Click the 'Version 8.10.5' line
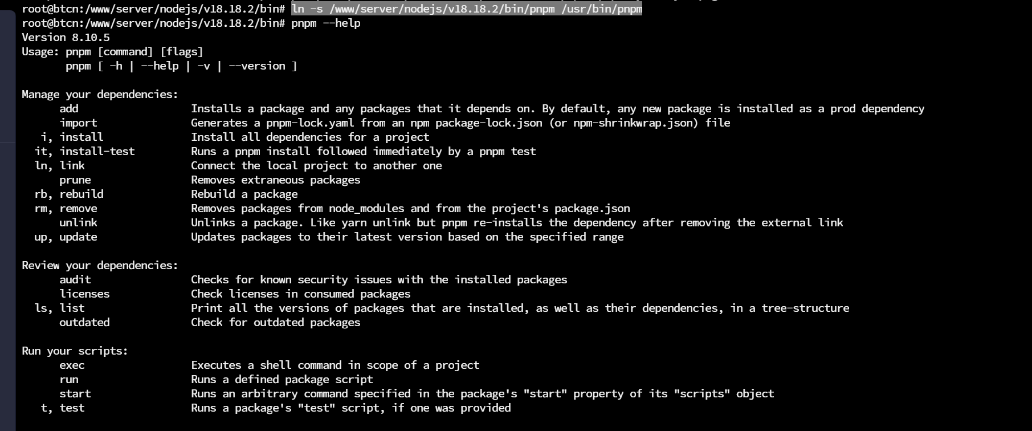This screenshot has height=431, width=1032. (x=66, y=38)
